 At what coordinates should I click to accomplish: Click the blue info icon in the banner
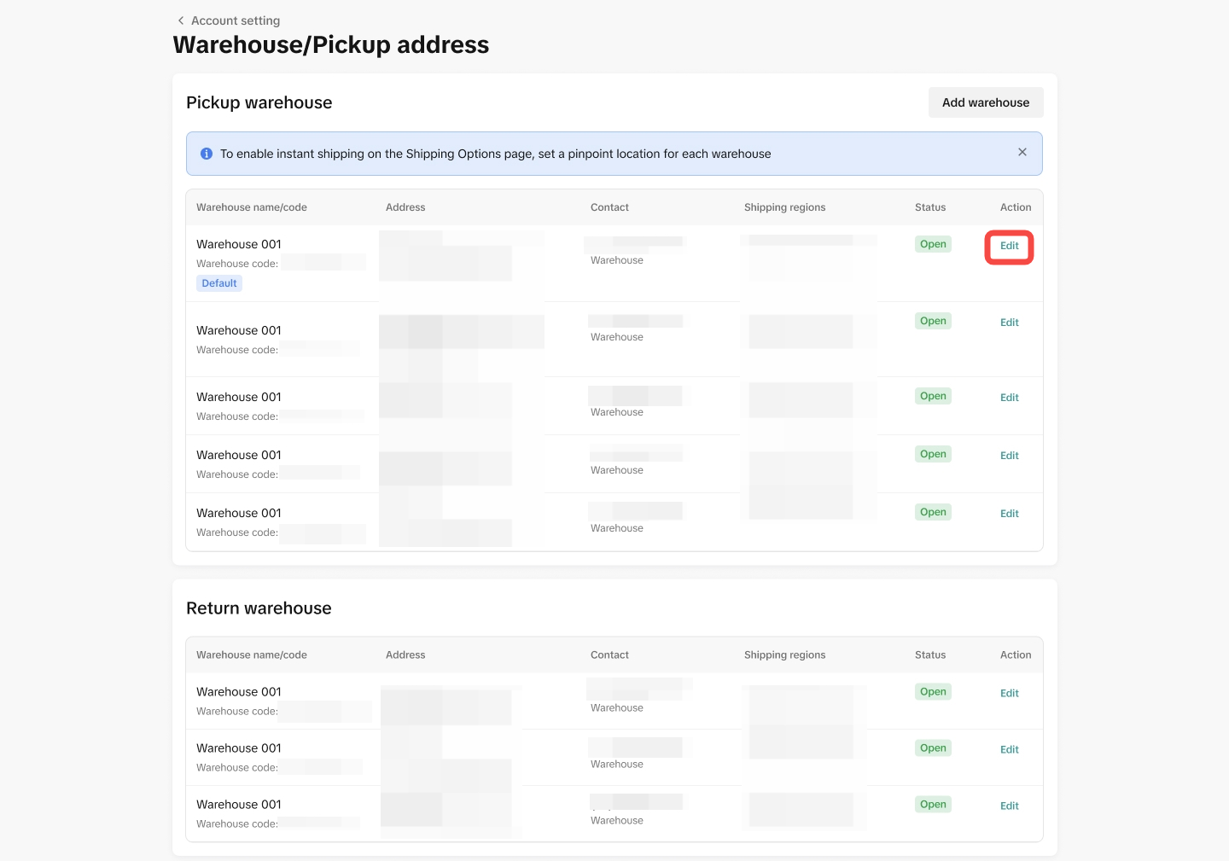pos(207,154)
